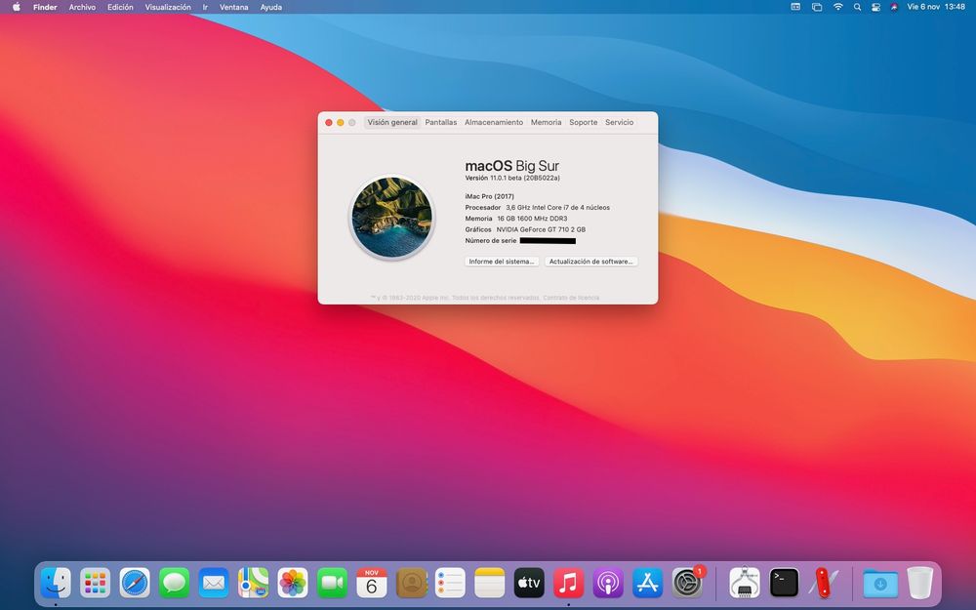Open the Trash in the Dock
Image resolution: width=976 pixels, height=610 pixels.
pos(920,584)
